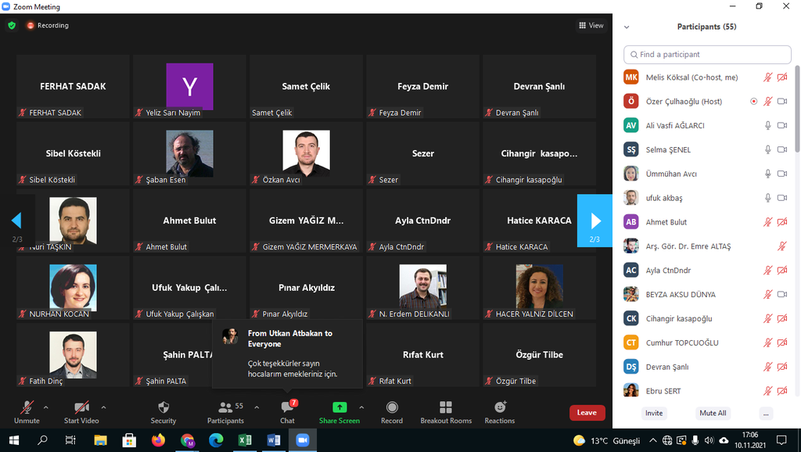Open Excel from the taskbar
The height and width of the screenshot is (452, 801).
click(x=245, y=440)
